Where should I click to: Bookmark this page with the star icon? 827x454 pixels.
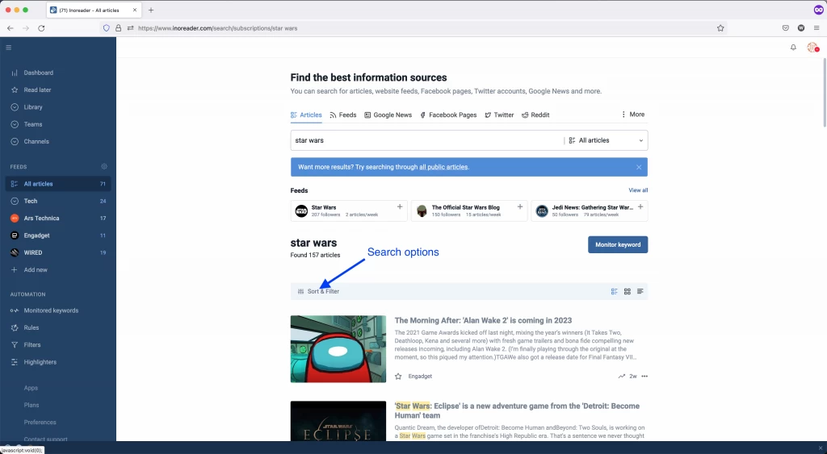(x=720, y=28)
